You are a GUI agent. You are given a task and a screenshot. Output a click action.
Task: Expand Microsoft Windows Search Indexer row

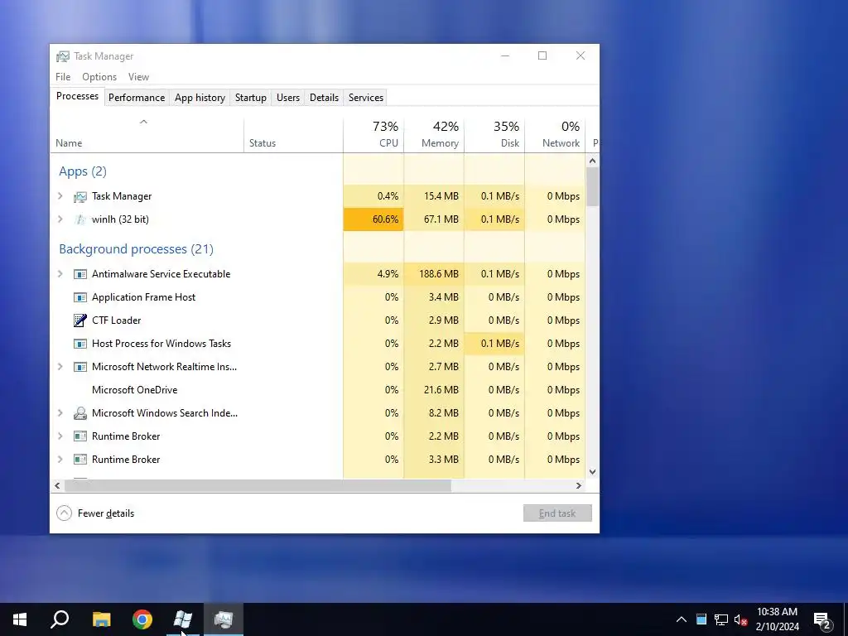pyautogui.click(x=60, y=412)
